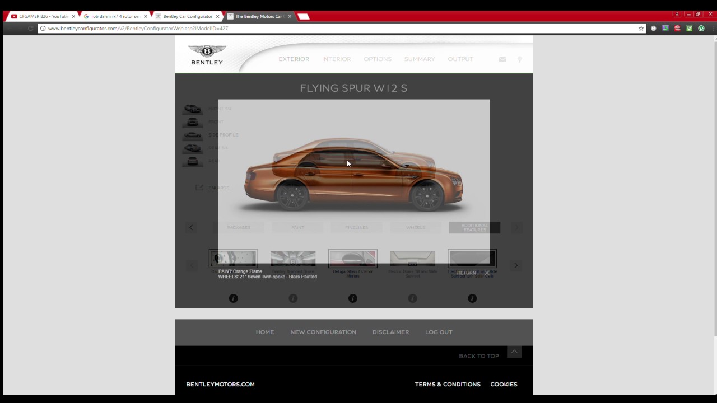Switch to the EXTERIOR section
Viewport: 717px width, 403px height.
click(294, 59)
